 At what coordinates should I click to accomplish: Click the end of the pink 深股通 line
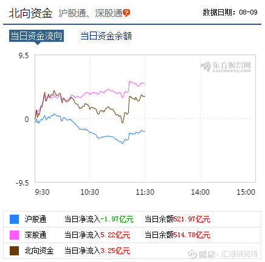[x=145, y=83]
